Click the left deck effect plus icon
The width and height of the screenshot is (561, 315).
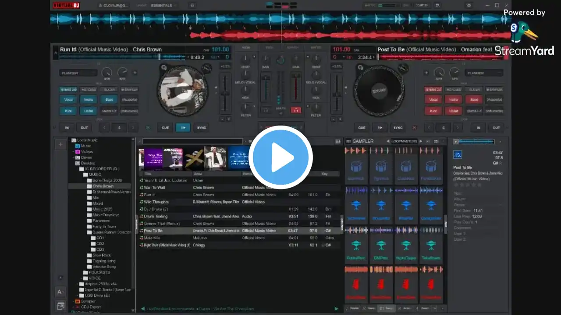[x=135, y=73]
